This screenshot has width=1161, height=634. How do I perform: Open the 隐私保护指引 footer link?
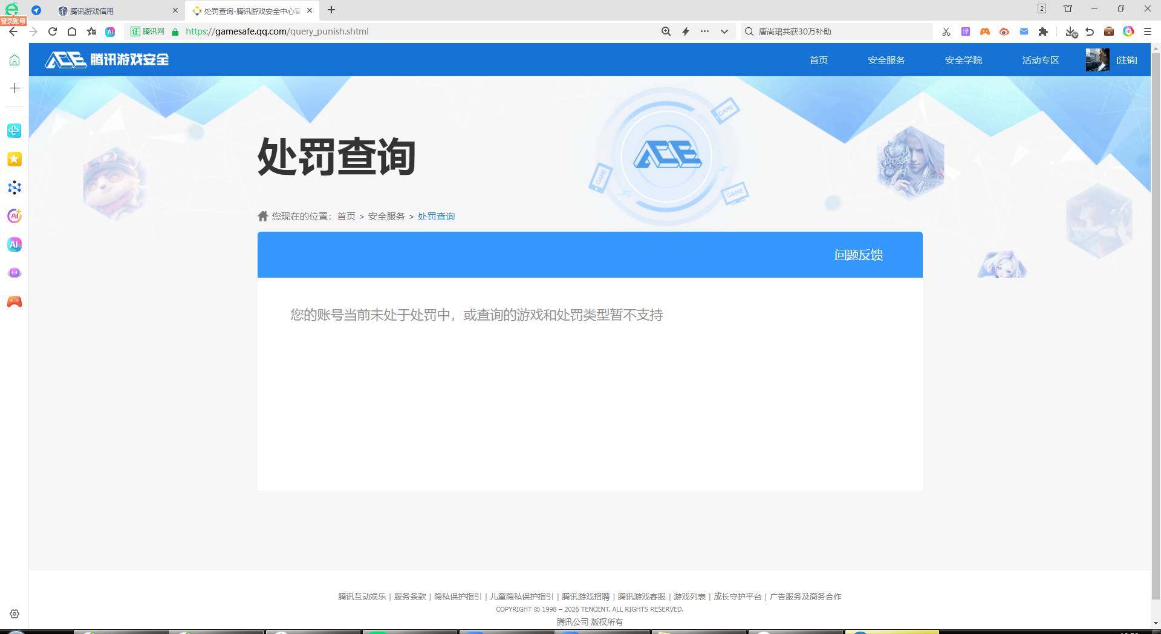pyautogui.click(x=458, y=596)
